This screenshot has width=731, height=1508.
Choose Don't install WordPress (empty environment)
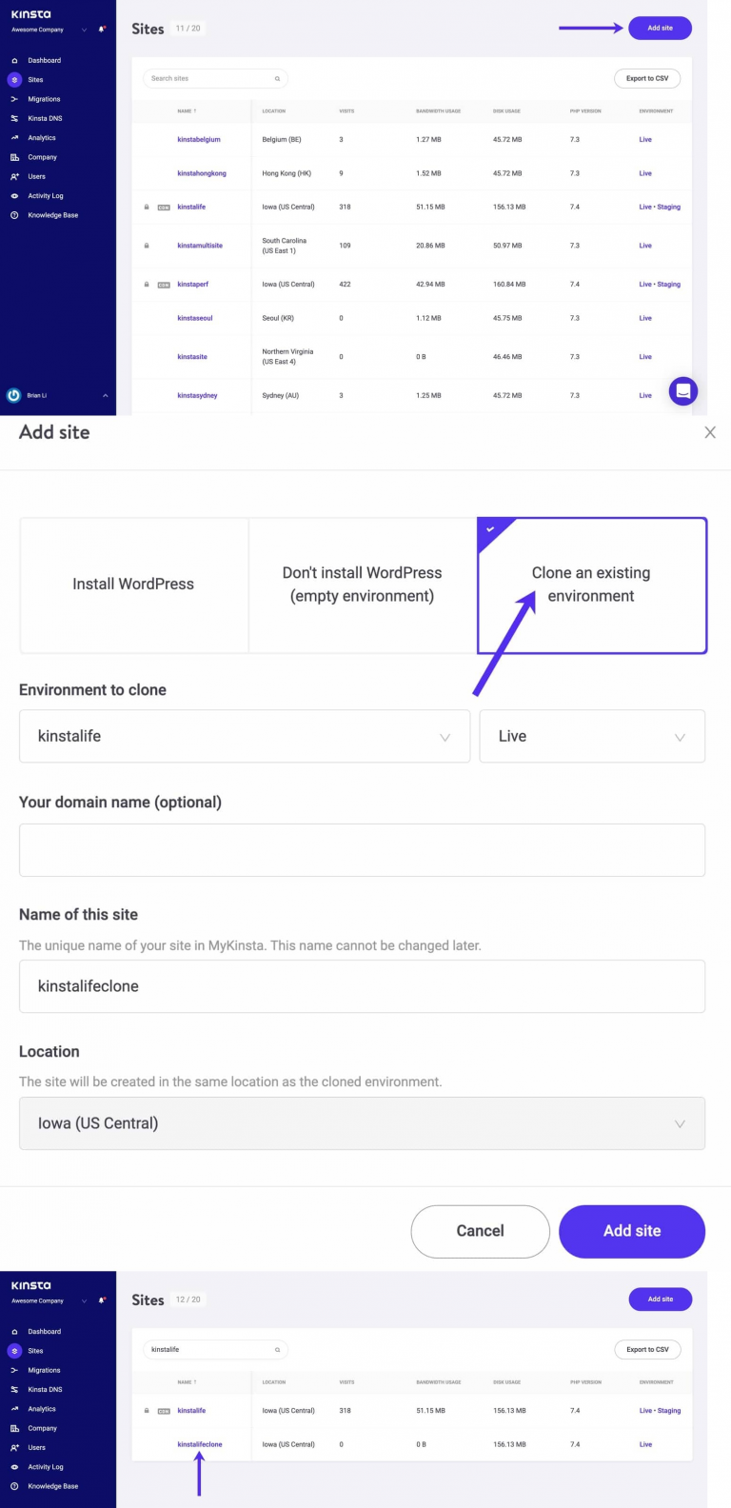tap(362, 585)
